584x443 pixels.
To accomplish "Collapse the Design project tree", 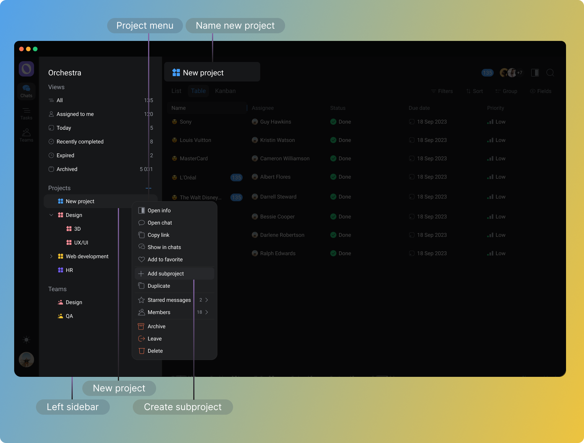I will click(51, 215).
